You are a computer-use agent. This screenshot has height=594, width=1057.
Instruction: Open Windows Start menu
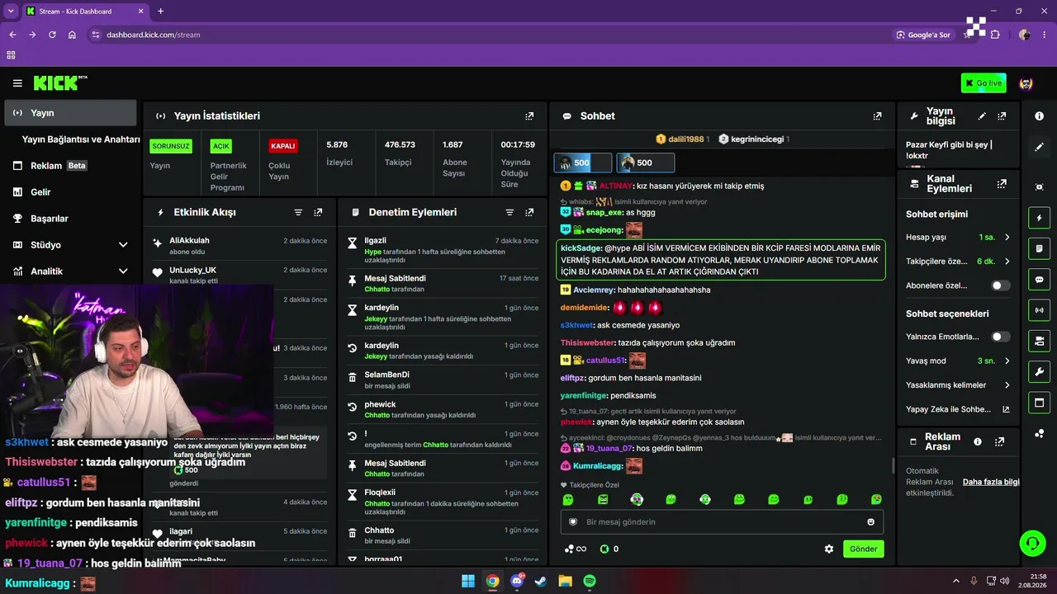click(x=468, y=581)
